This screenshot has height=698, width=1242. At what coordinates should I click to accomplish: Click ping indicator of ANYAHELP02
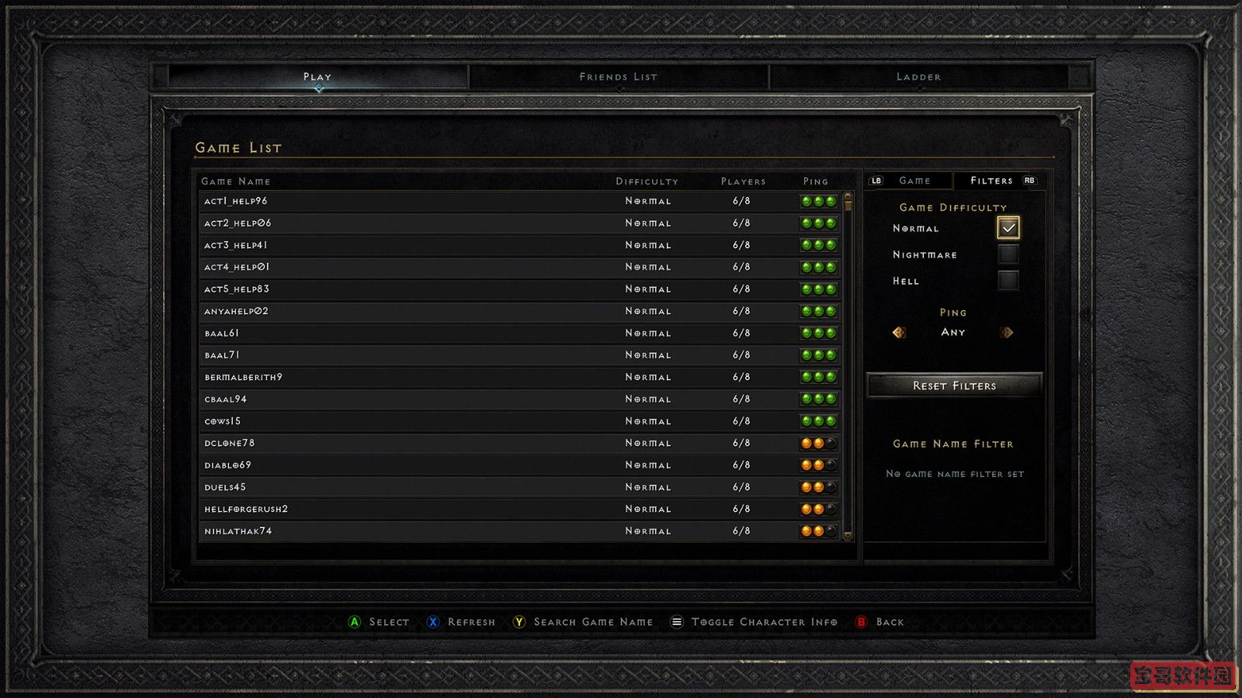point(819,311)
